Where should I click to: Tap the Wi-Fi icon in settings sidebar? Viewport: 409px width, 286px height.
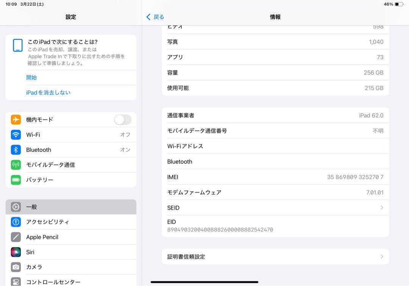click(16, 134)
